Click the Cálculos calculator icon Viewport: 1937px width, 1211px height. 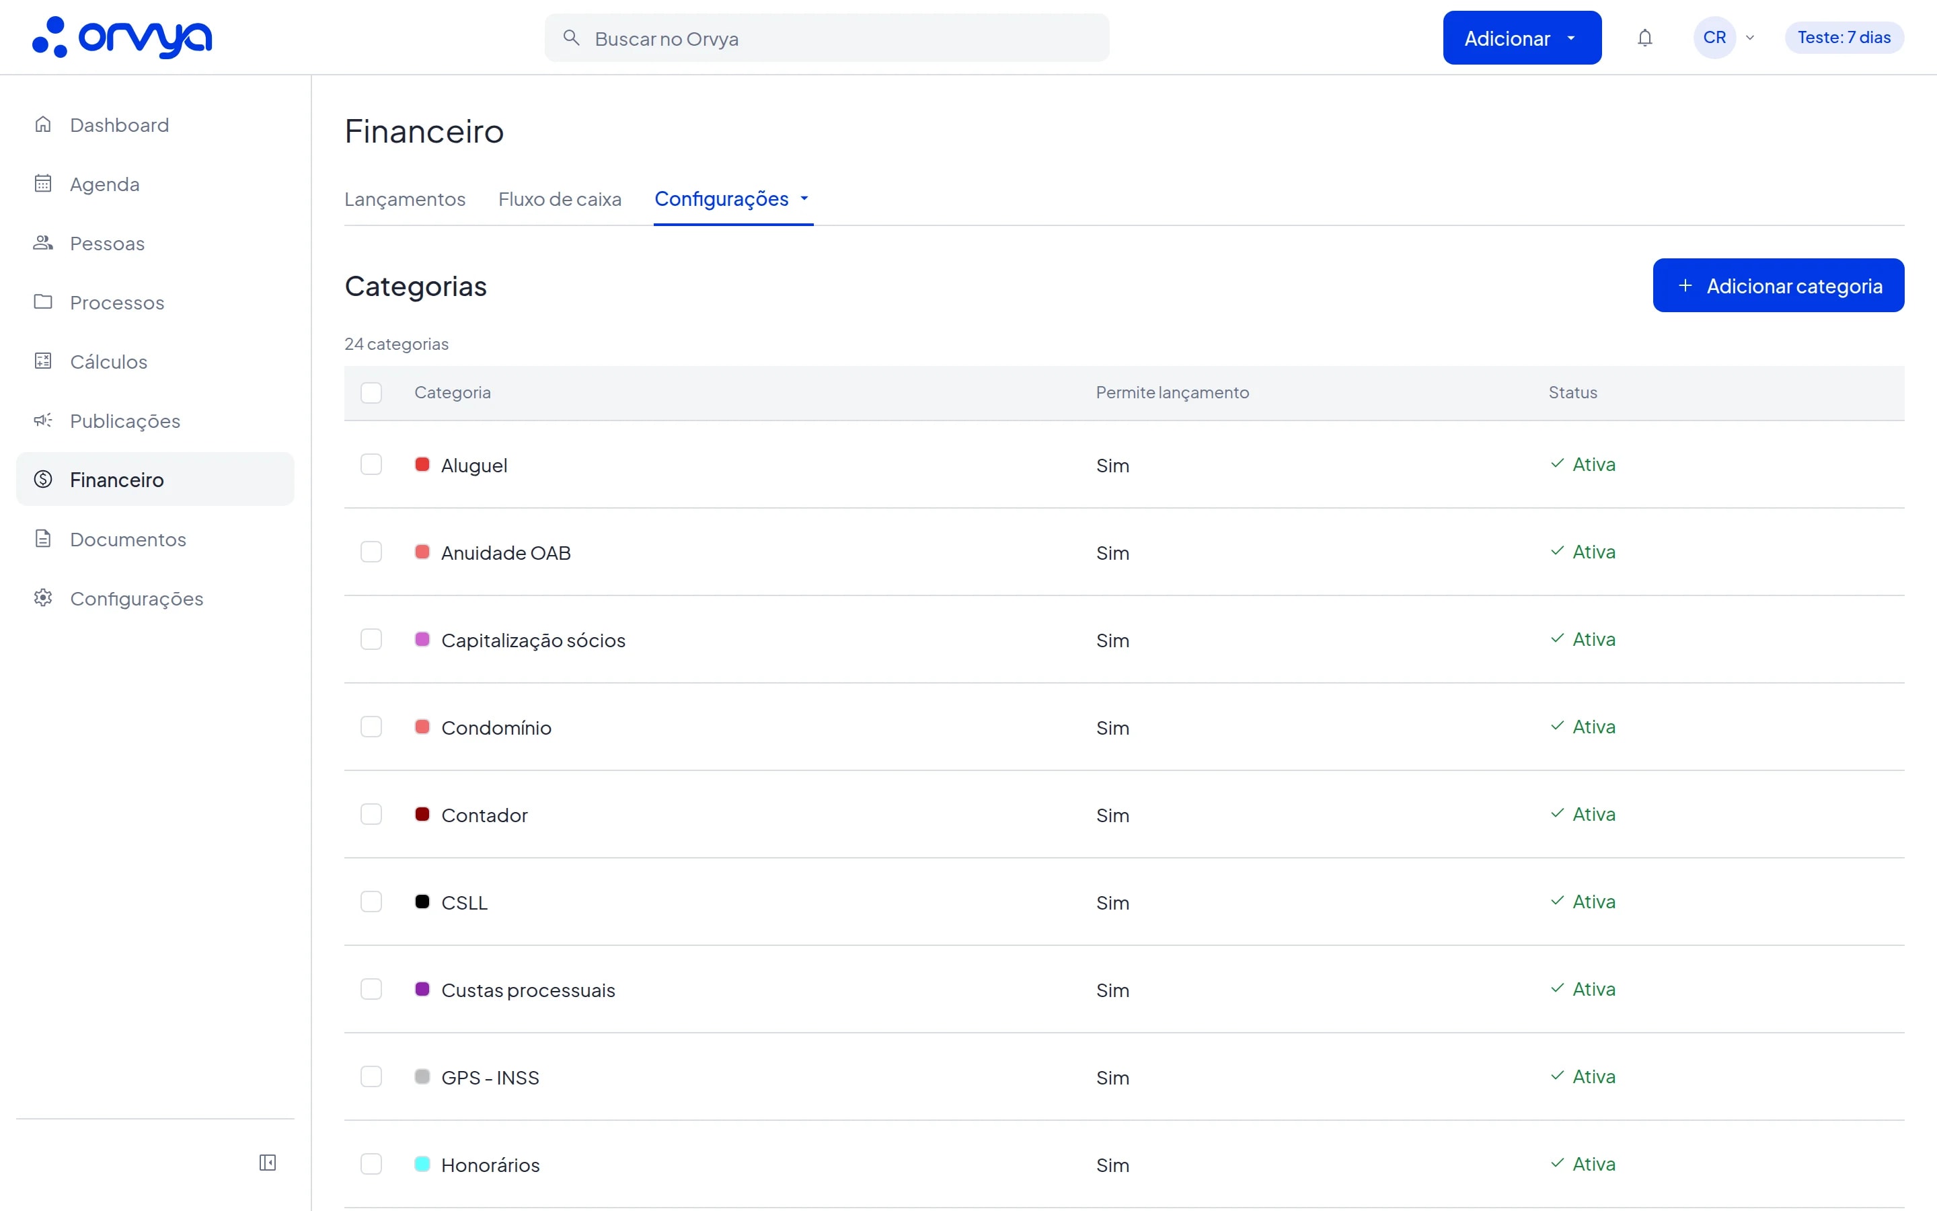pos(43,361)
